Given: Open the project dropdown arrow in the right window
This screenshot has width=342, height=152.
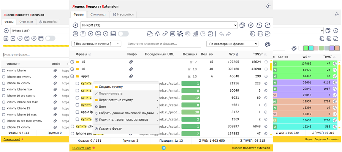Looking at the screenshot, I should [x=322, y=30].
